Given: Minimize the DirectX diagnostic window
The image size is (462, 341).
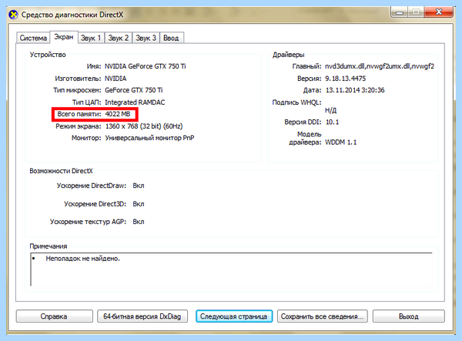Looking at the screenshot, I should pyautogui.click(x=399, y=12).
